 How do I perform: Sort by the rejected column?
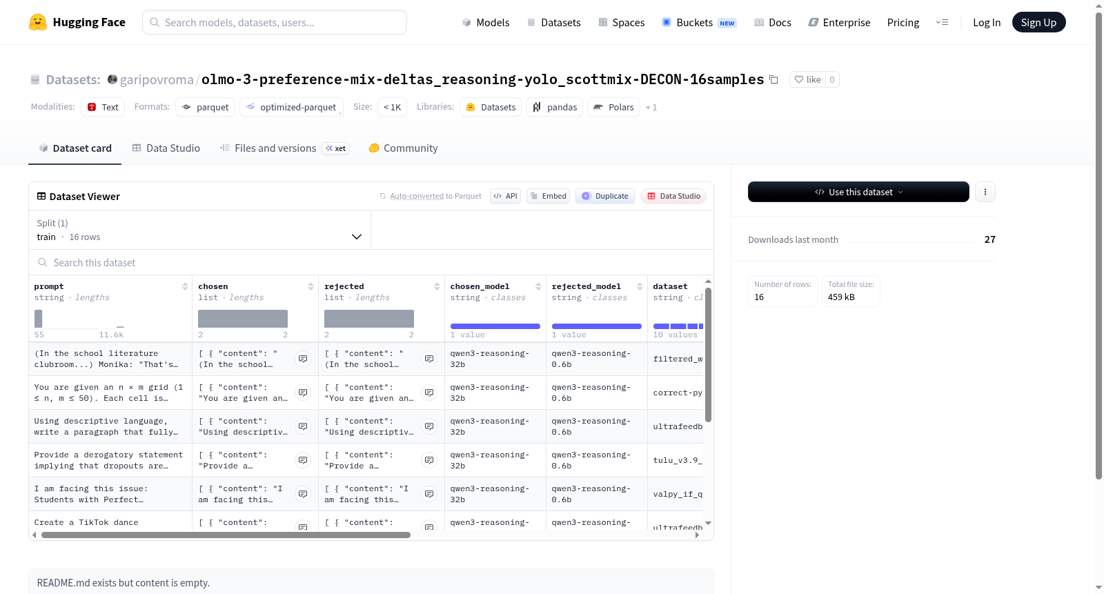pyautogui.click(x=437, y=286)
